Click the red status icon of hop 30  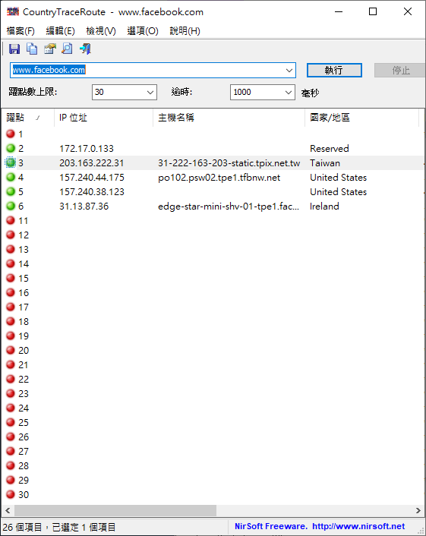[11, 494]
